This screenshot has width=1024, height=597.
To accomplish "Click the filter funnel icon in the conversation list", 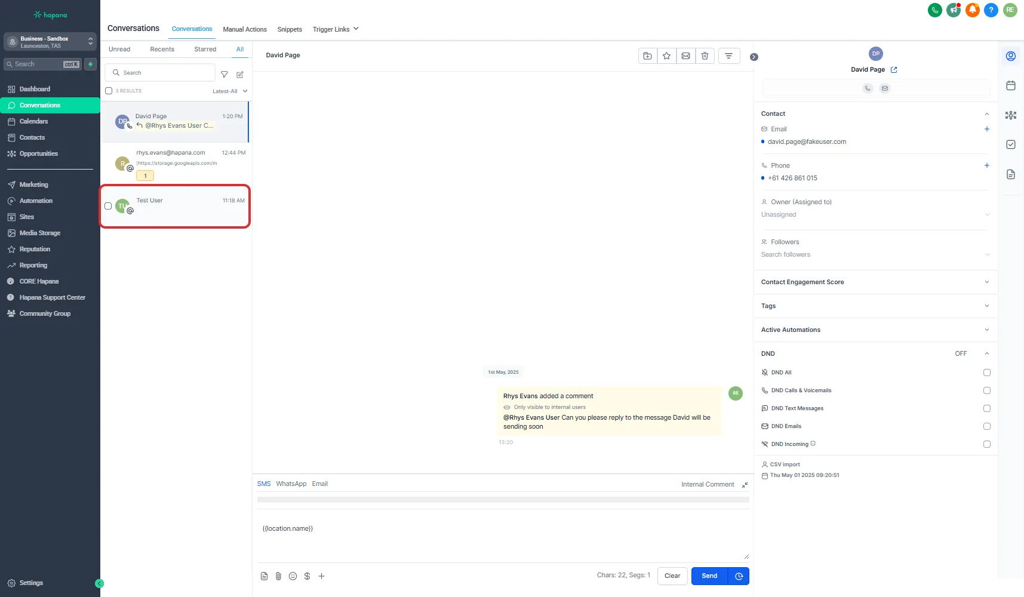I will tap(225, 75).
